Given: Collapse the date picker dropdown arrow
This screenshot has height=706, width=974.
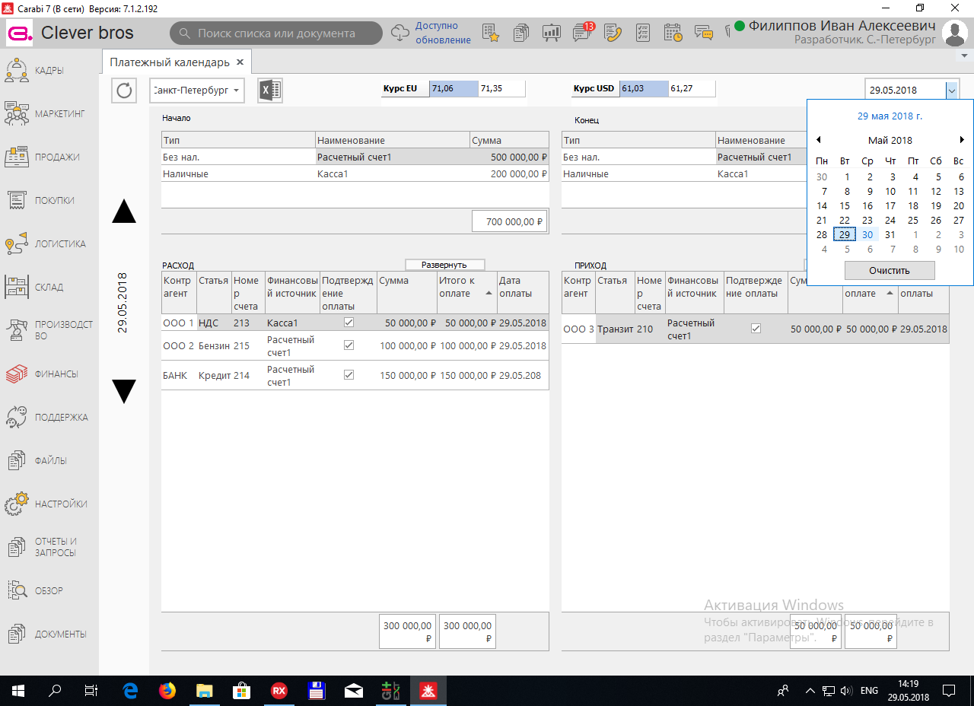Looking at the screenshot, I should pos(951,90).
